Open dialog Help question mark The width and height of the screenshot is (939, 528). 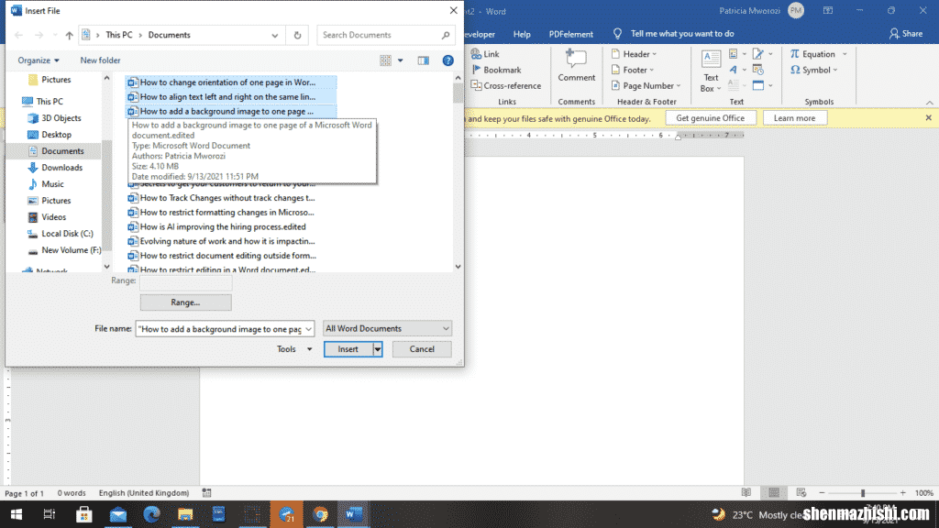[x=447, y=60]
